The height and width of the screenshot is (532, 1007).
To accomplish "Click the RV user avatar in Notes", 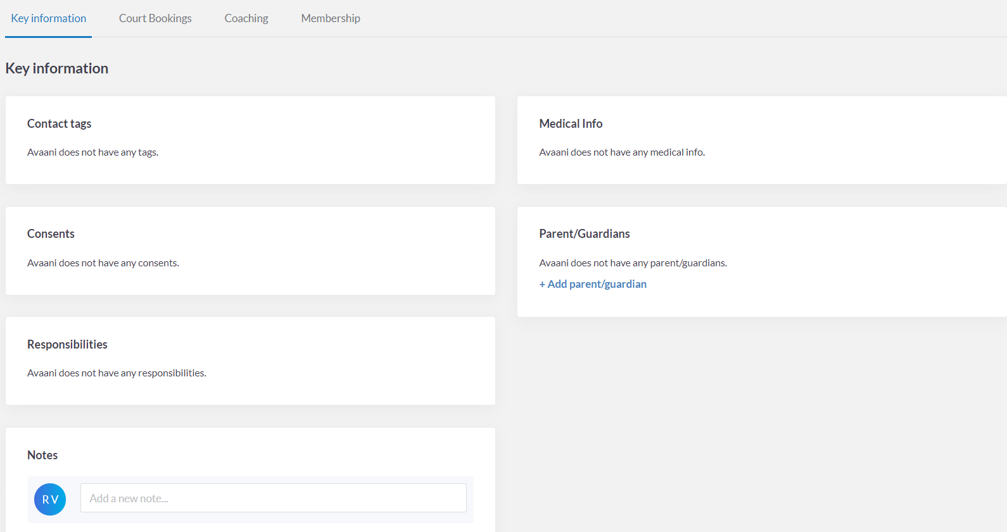I will 50,499.
